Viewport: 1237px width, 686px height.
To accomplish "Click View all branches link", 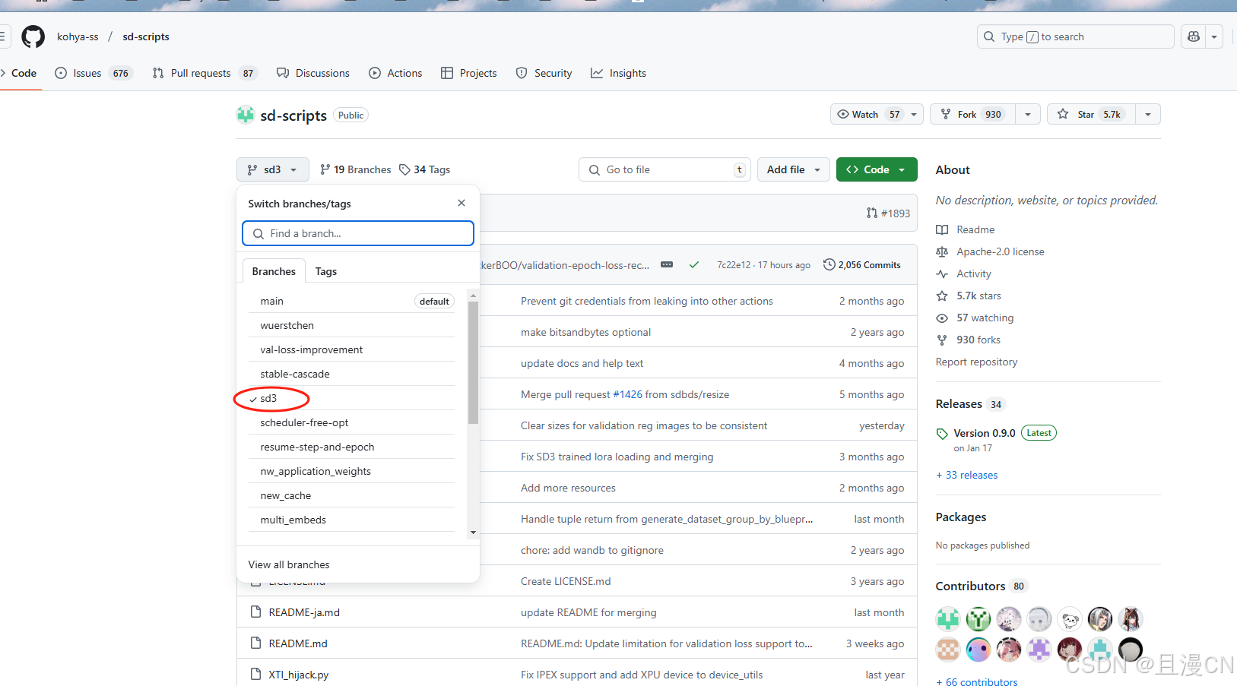I will (x=289, y=564).
